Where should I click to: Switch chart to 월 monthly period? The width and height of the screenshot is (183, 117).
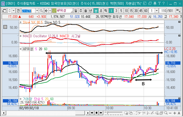(86, 11)
